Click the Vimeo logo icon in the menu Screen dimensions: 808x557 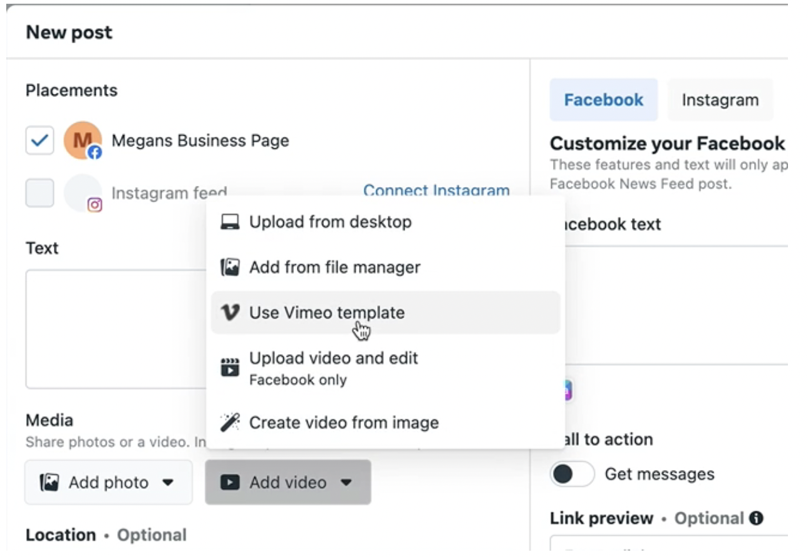tap(230, 312)
